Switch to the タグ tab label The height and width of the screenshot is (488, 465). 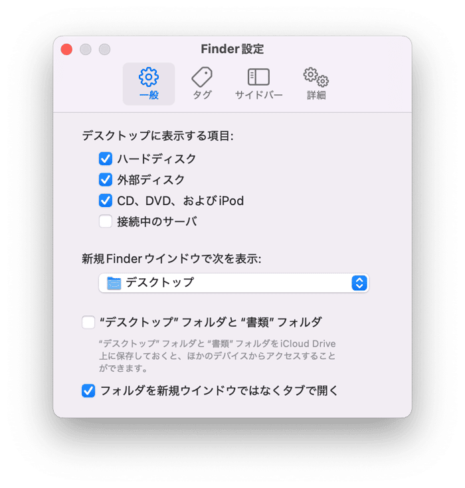pyautogui.click(x=202, y=95)
